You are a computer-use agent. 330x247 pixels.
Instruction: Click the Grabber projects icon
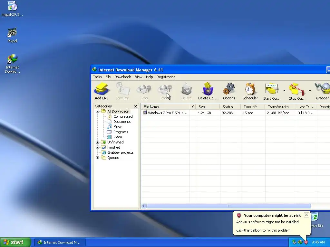click(x=103, y=152)
